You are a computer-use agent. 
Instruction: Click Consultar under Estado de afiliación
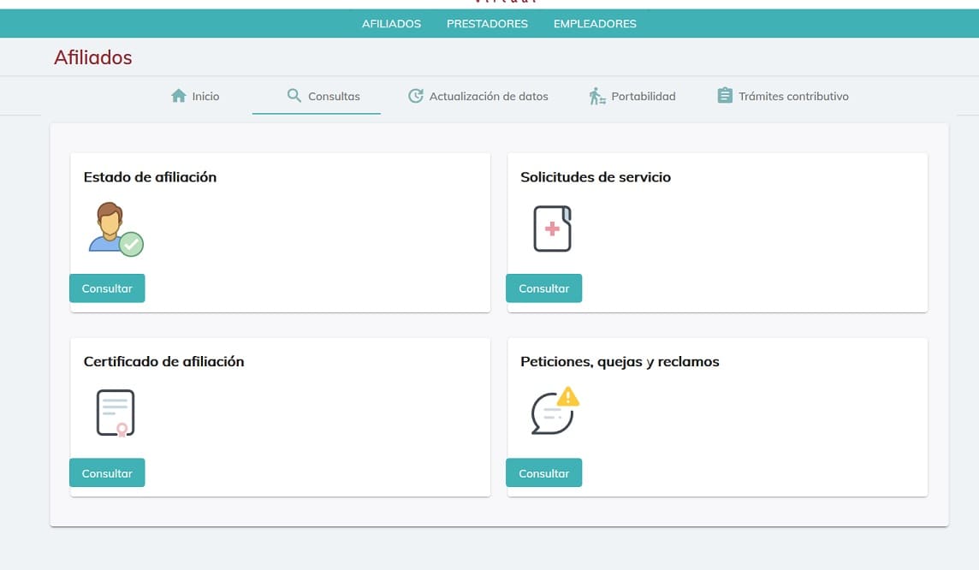coord(107,288)
